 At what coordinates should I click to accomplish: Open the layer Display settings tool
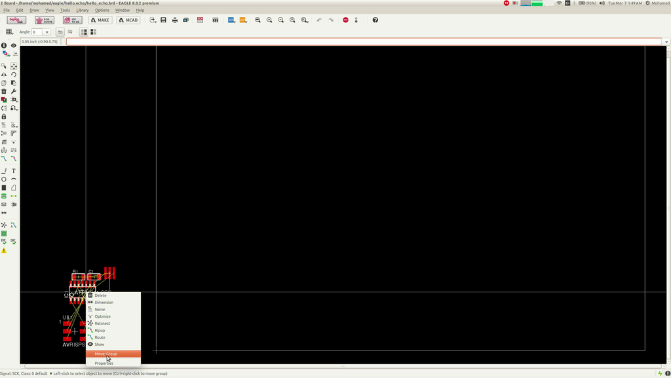click(x=5, y=54)
